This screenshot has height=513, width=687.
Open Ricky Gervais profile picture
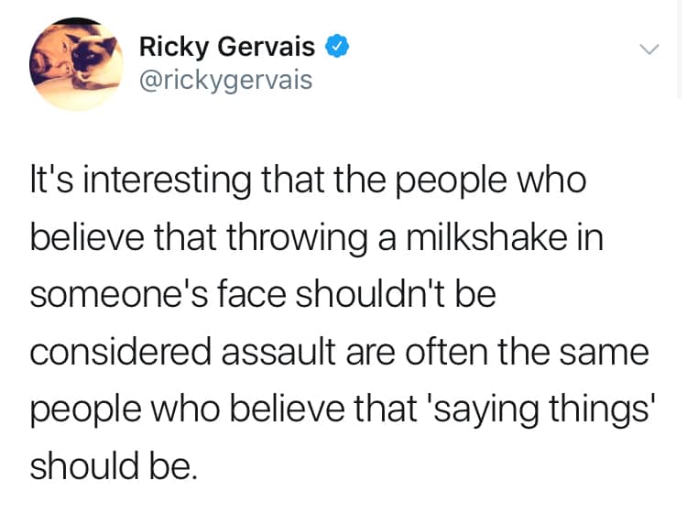coord(77,64)
